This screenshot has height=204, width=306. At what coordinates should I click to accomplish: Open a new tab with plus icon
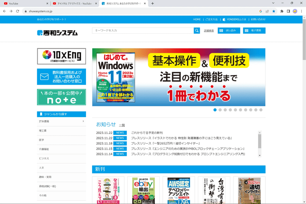pos(153,3)
